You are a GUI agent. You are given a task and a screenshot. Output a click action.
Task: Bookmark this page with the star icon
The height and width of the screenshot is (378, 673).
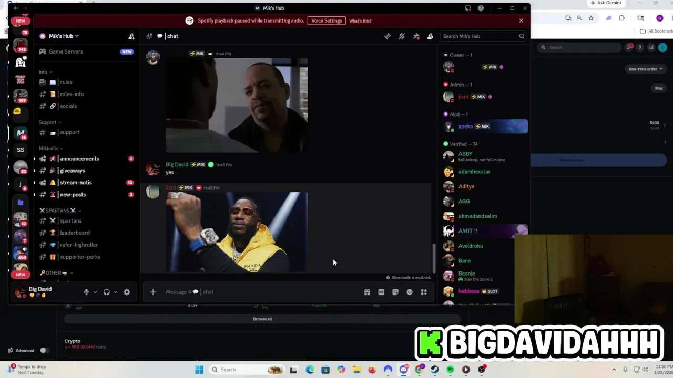pyautogui.click(x=591, y=18)
